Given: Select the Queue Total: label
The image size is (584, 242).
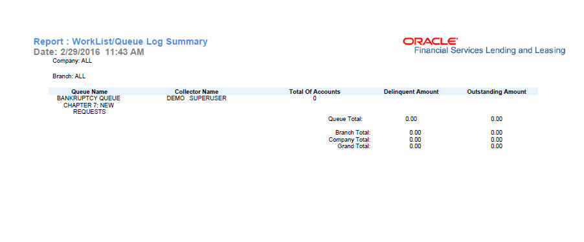Looking at the screenshot, I should coord(345,119).
